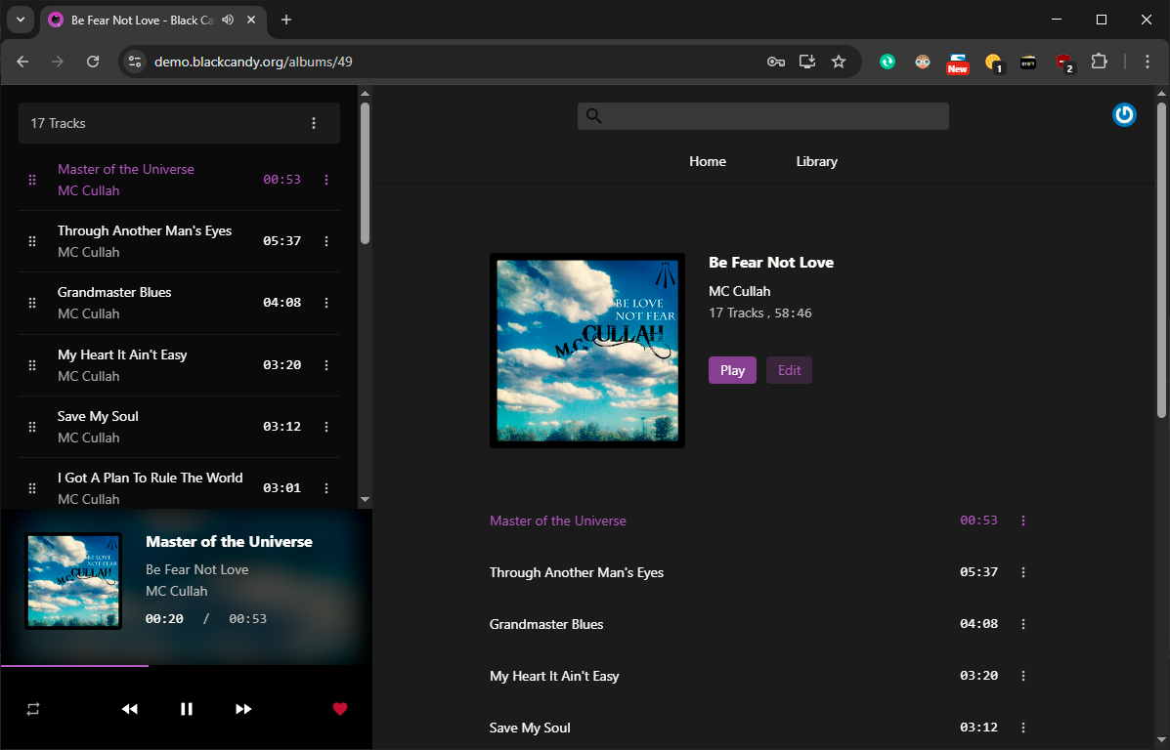The width and height of the screenshot is (1170, 750).
Task: Open browser extensions puzzle icon
Action: pos(1099,62)
